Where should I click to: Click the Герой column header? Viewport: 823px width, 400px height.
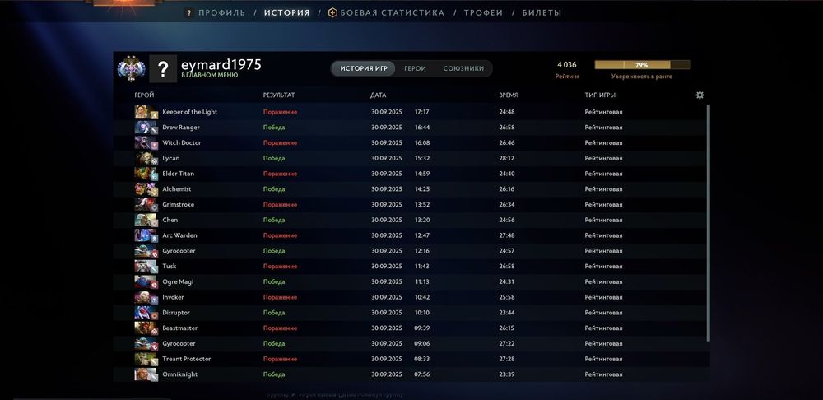(144, 95)
